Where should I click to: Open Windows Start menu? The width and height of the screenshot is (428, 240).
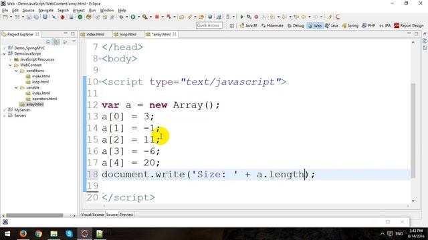coord(7,233)
